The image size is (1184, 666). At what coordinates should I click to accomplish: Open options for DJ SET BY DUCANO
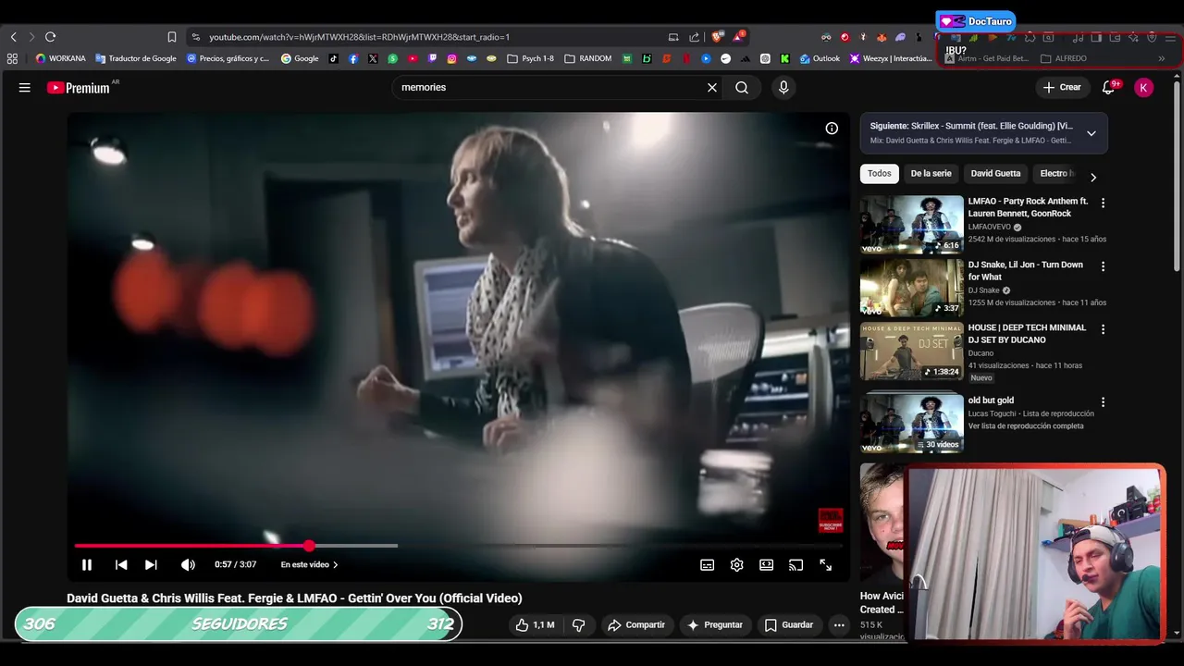click(x=1103, y=329)
